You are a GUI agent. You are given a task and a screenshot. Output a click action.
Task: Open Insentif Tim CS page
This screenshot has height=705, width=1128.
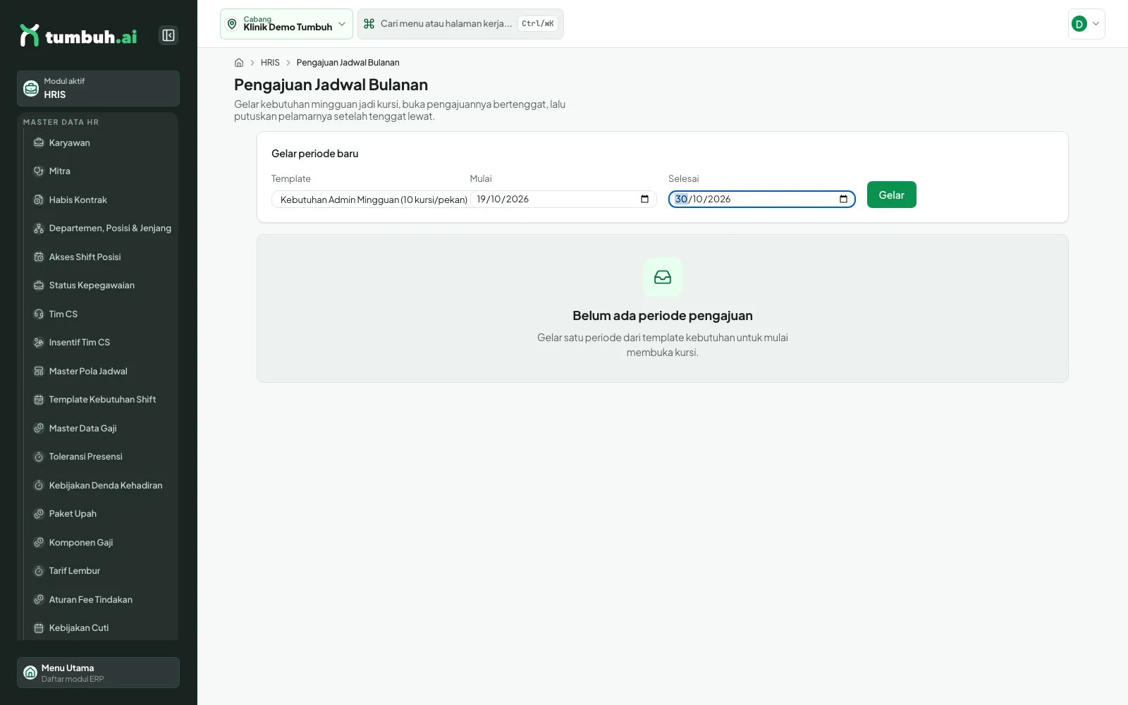tap(102, 343)
